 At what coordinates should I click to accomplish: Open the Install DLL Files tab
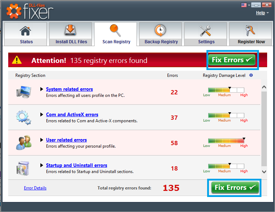[x=70, y=34]
